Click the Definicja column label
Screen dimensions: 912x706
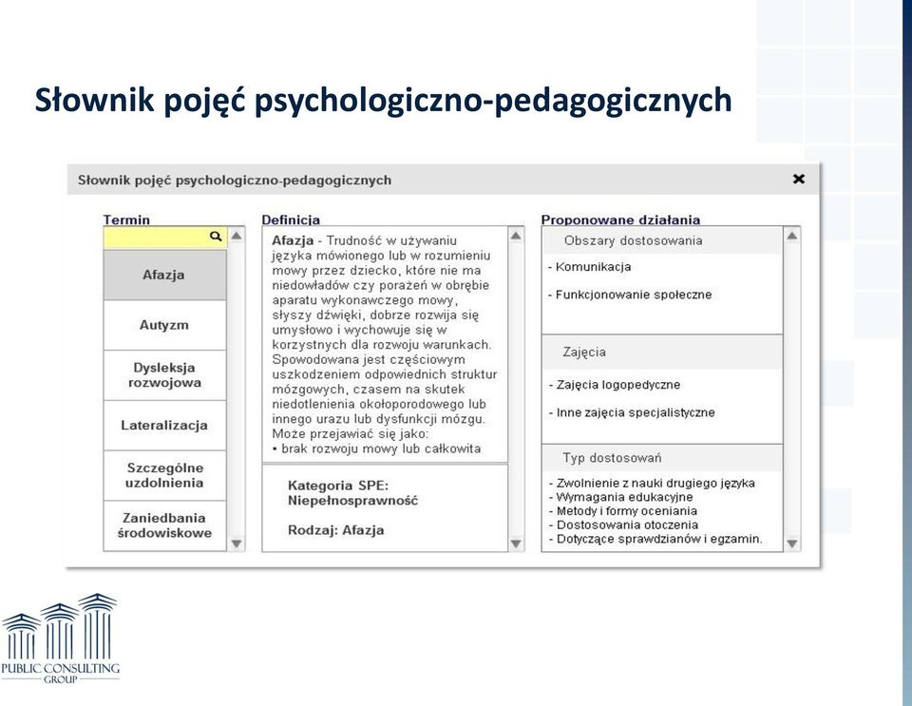[291, 219]
